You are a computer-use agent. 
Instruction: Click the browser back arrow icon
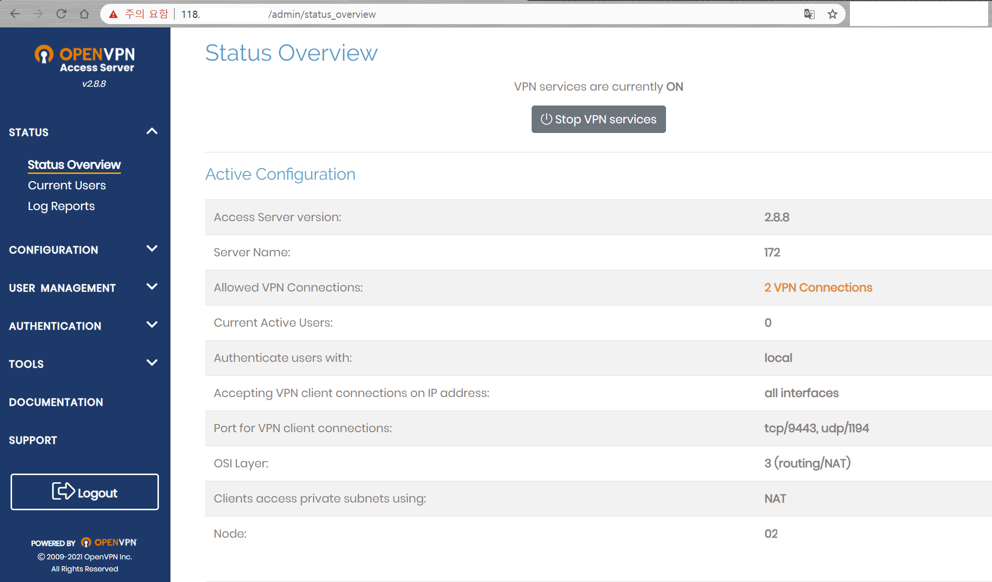[15, 14]
